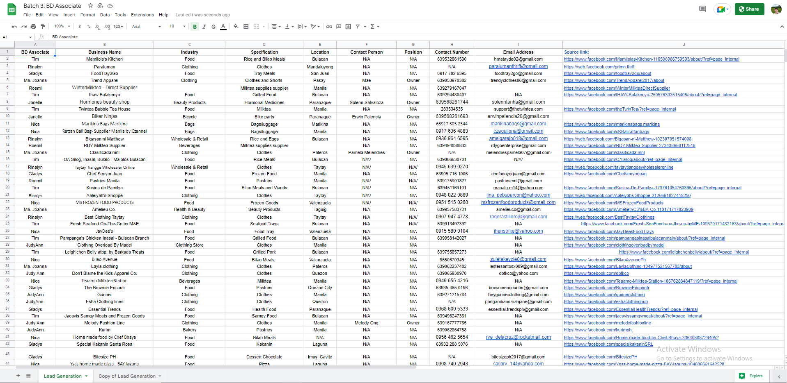Open the comment history icon
The width and height of the screenshot is (787, 383).
(702, 9)
